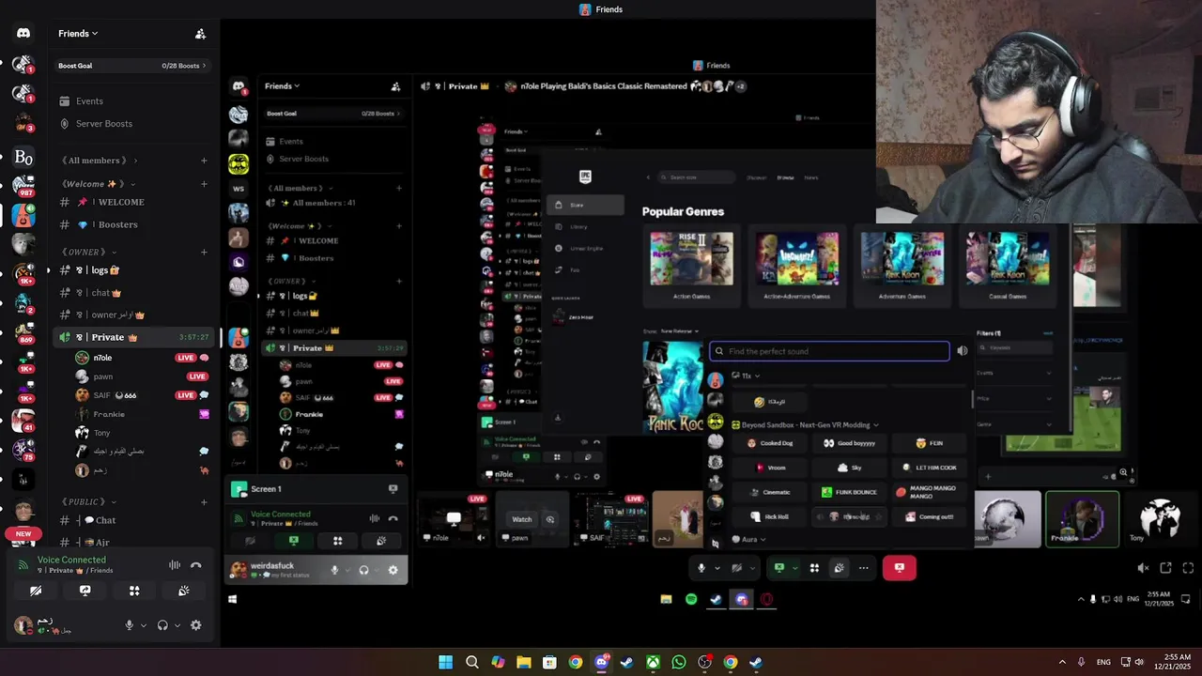Click the add-channel plus beside All members category
The image size is (1202, 676).
click(x=204, y=161)
